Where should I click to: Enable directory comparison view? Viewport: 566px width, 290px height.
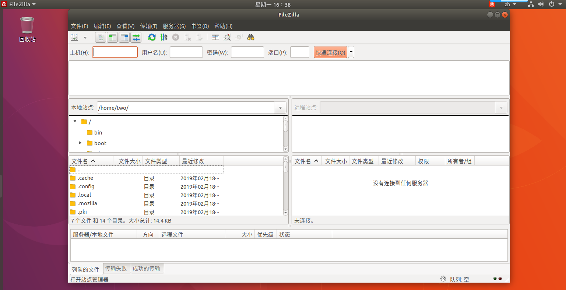pyautogui.click(x=215, y=37)
